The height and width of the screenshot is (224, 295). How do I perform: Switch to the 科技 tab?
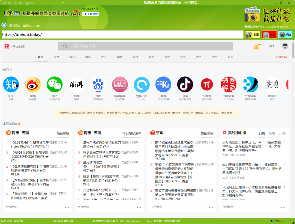click(72, 57)
